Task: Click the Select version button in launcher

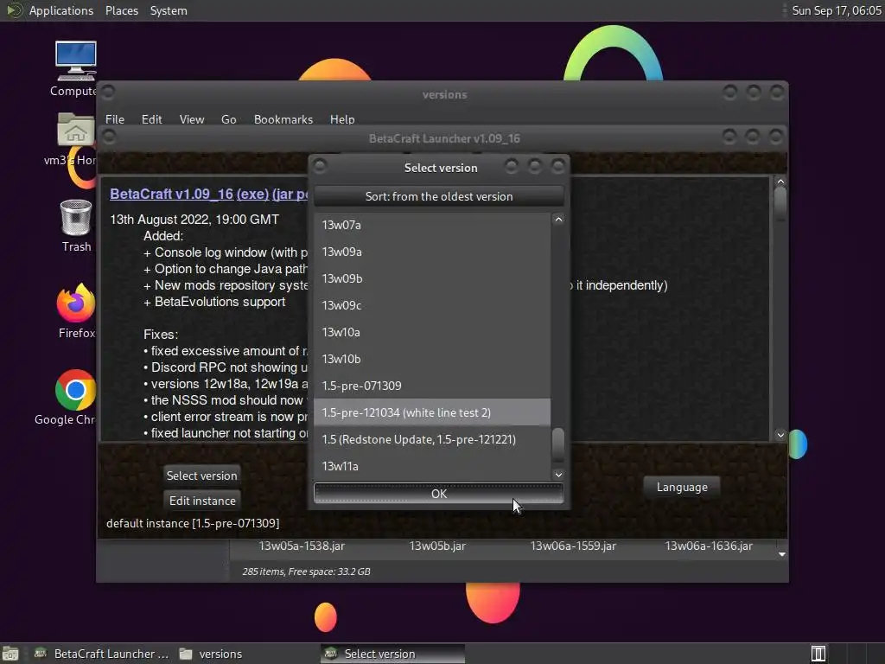Action: tap(201, 476)
